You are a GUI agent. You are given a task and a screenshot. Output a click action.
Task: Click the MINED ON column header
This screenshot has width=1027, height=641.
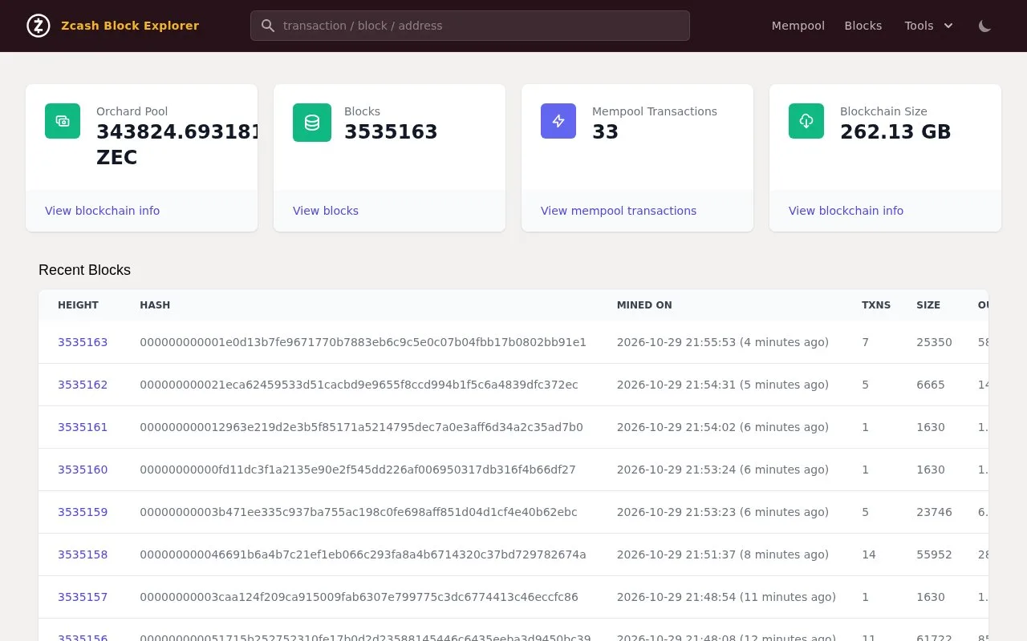(644, 305)
